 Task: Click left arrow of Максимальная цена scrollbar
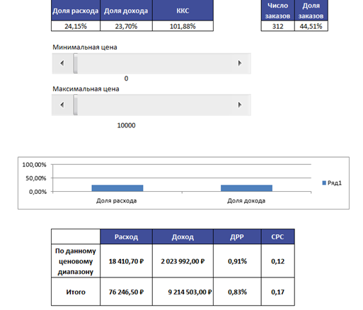pyautogui.click(x=62, y=105)
